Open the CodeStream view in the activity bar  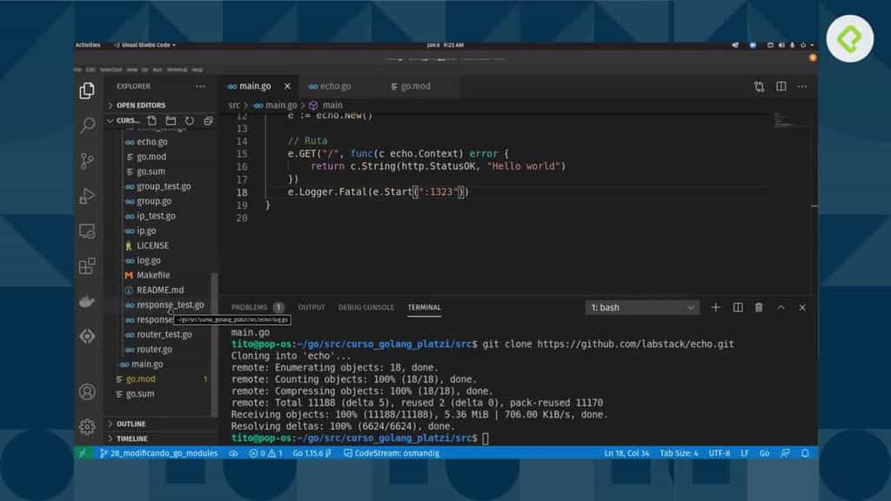pyautogui.click(x=87, y=337)
